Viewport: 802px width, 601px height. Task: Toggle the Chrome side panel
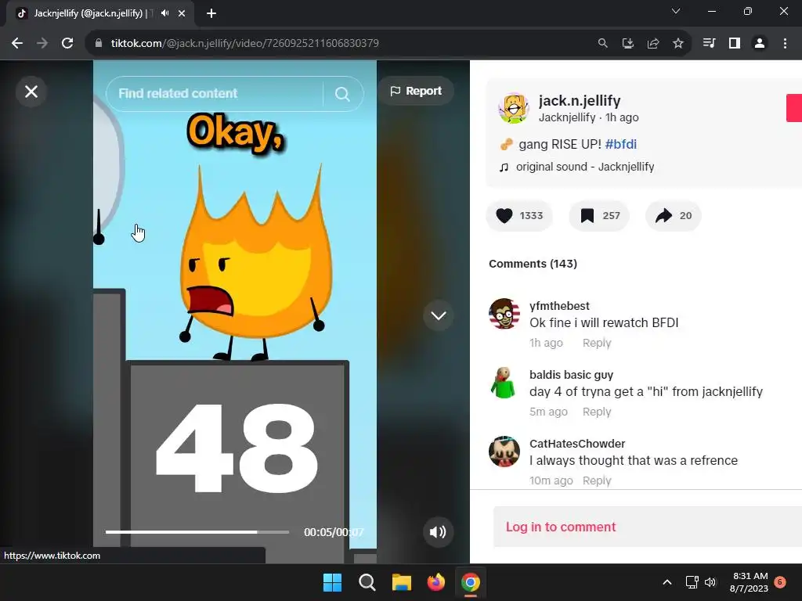tap(735, 44)
